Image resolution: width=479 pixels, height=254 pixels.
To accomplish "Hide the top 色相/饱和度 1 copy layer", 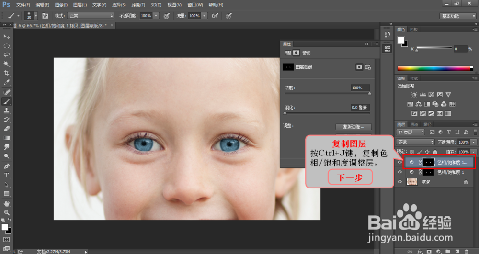I will [x=399, y=163].
